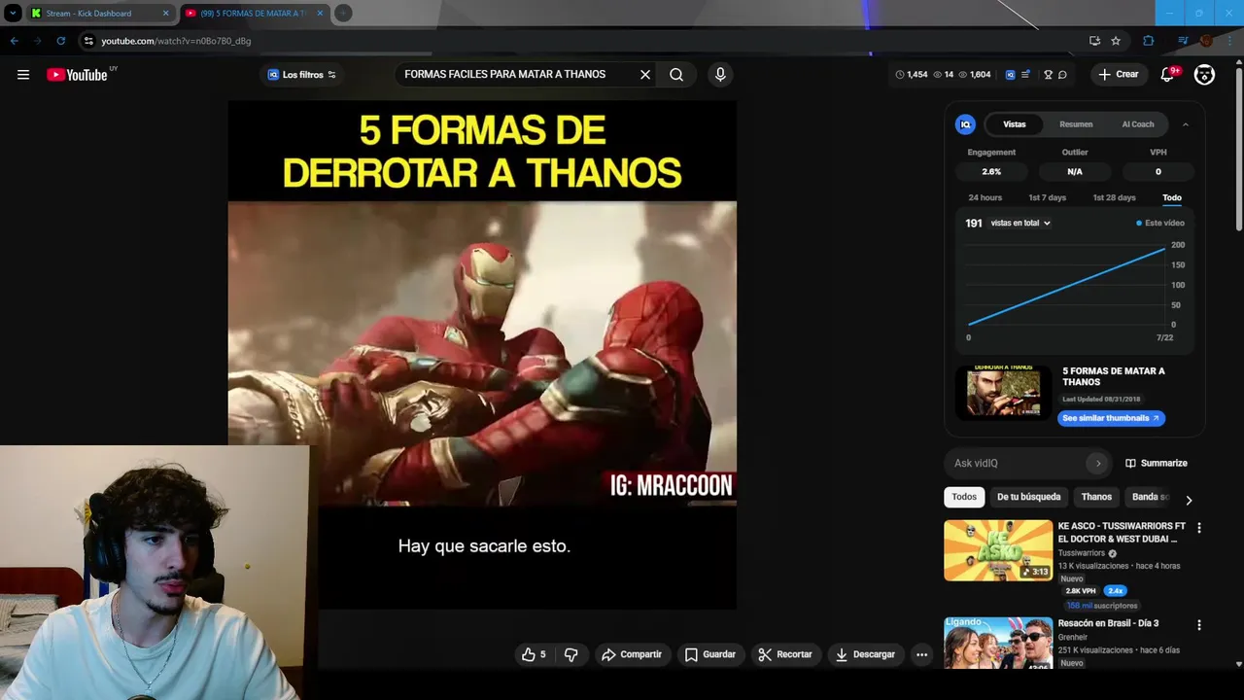
Task: Open the 'vistas en total' dropdown
Action: click(1020, 224)
